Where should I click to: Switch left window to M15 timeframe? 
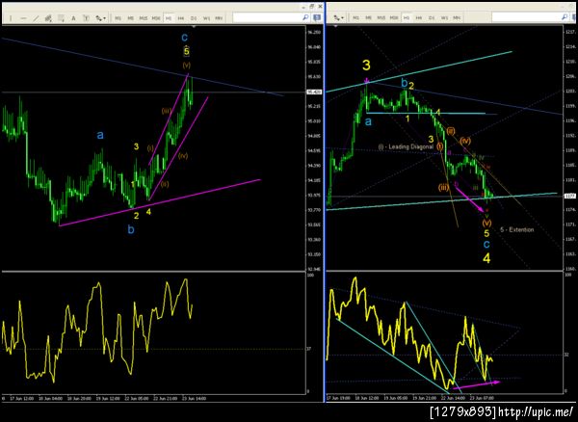(144, 17)
